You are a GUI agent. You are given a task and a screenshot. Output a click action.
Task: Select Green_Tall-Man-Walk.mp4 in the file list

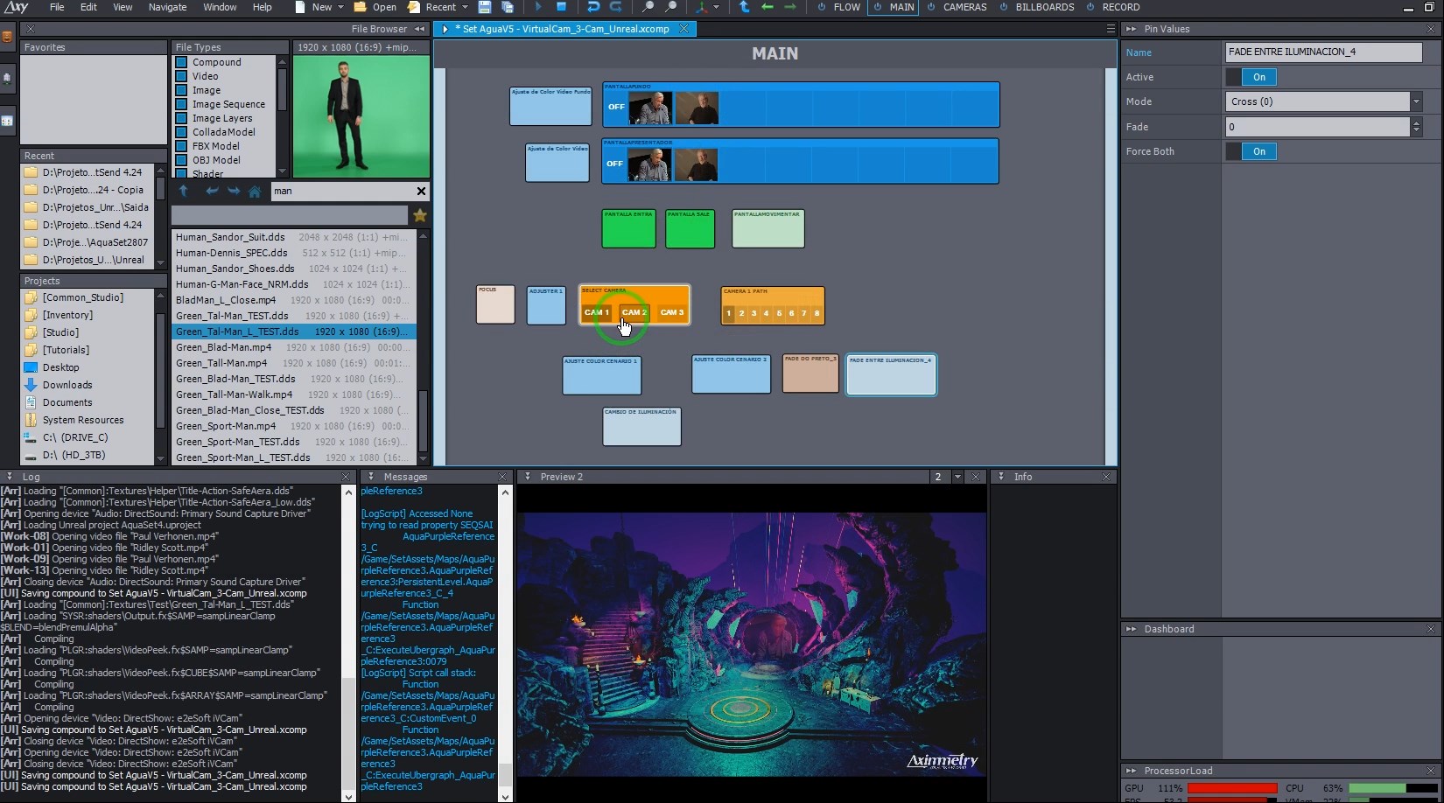click(234, 395)
